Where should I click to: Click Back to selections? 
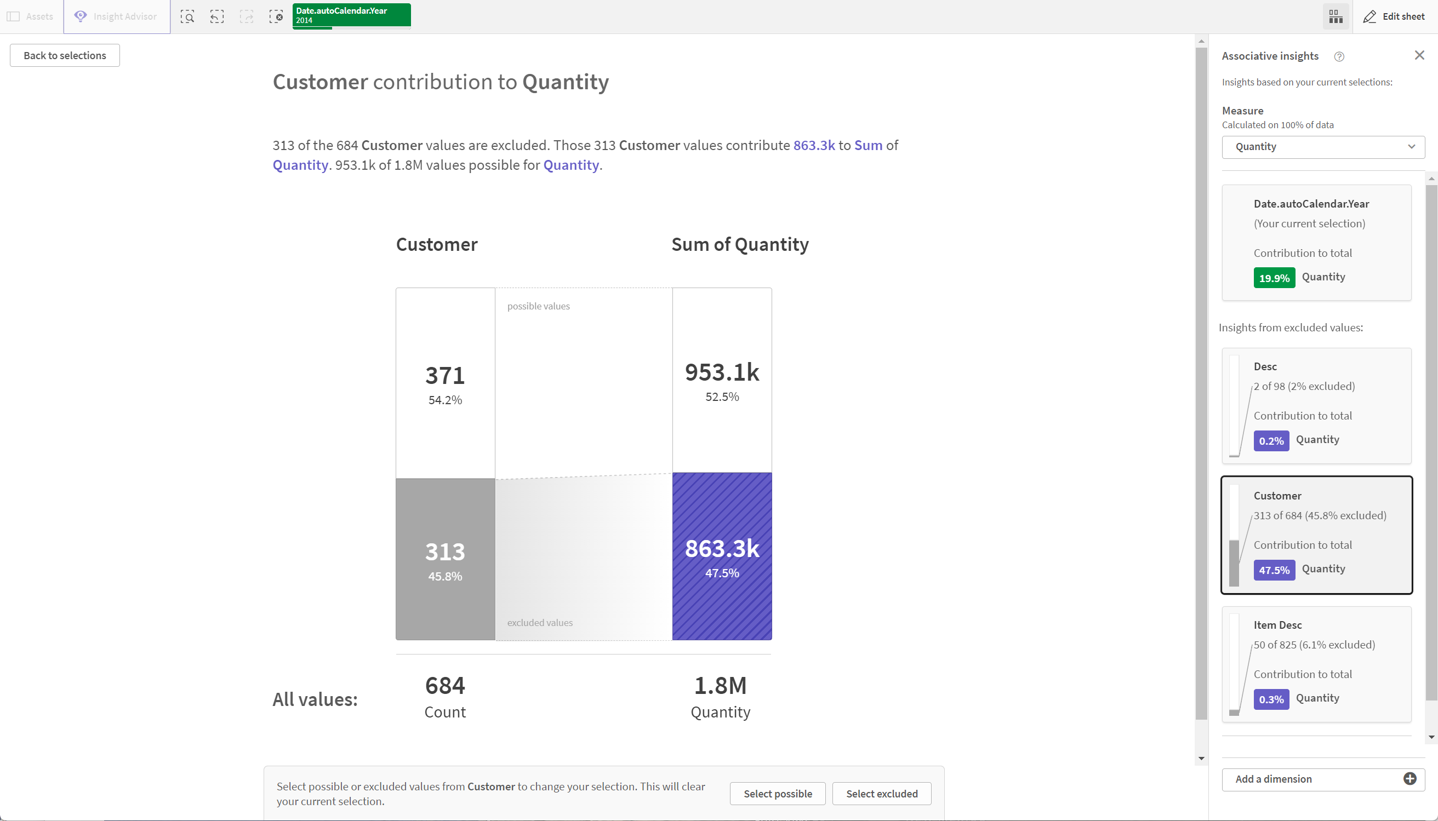[x=64, y=55]
